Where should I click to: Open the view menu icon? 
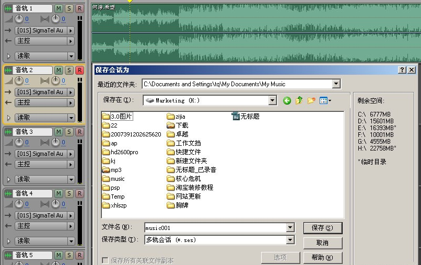(325, 100)
